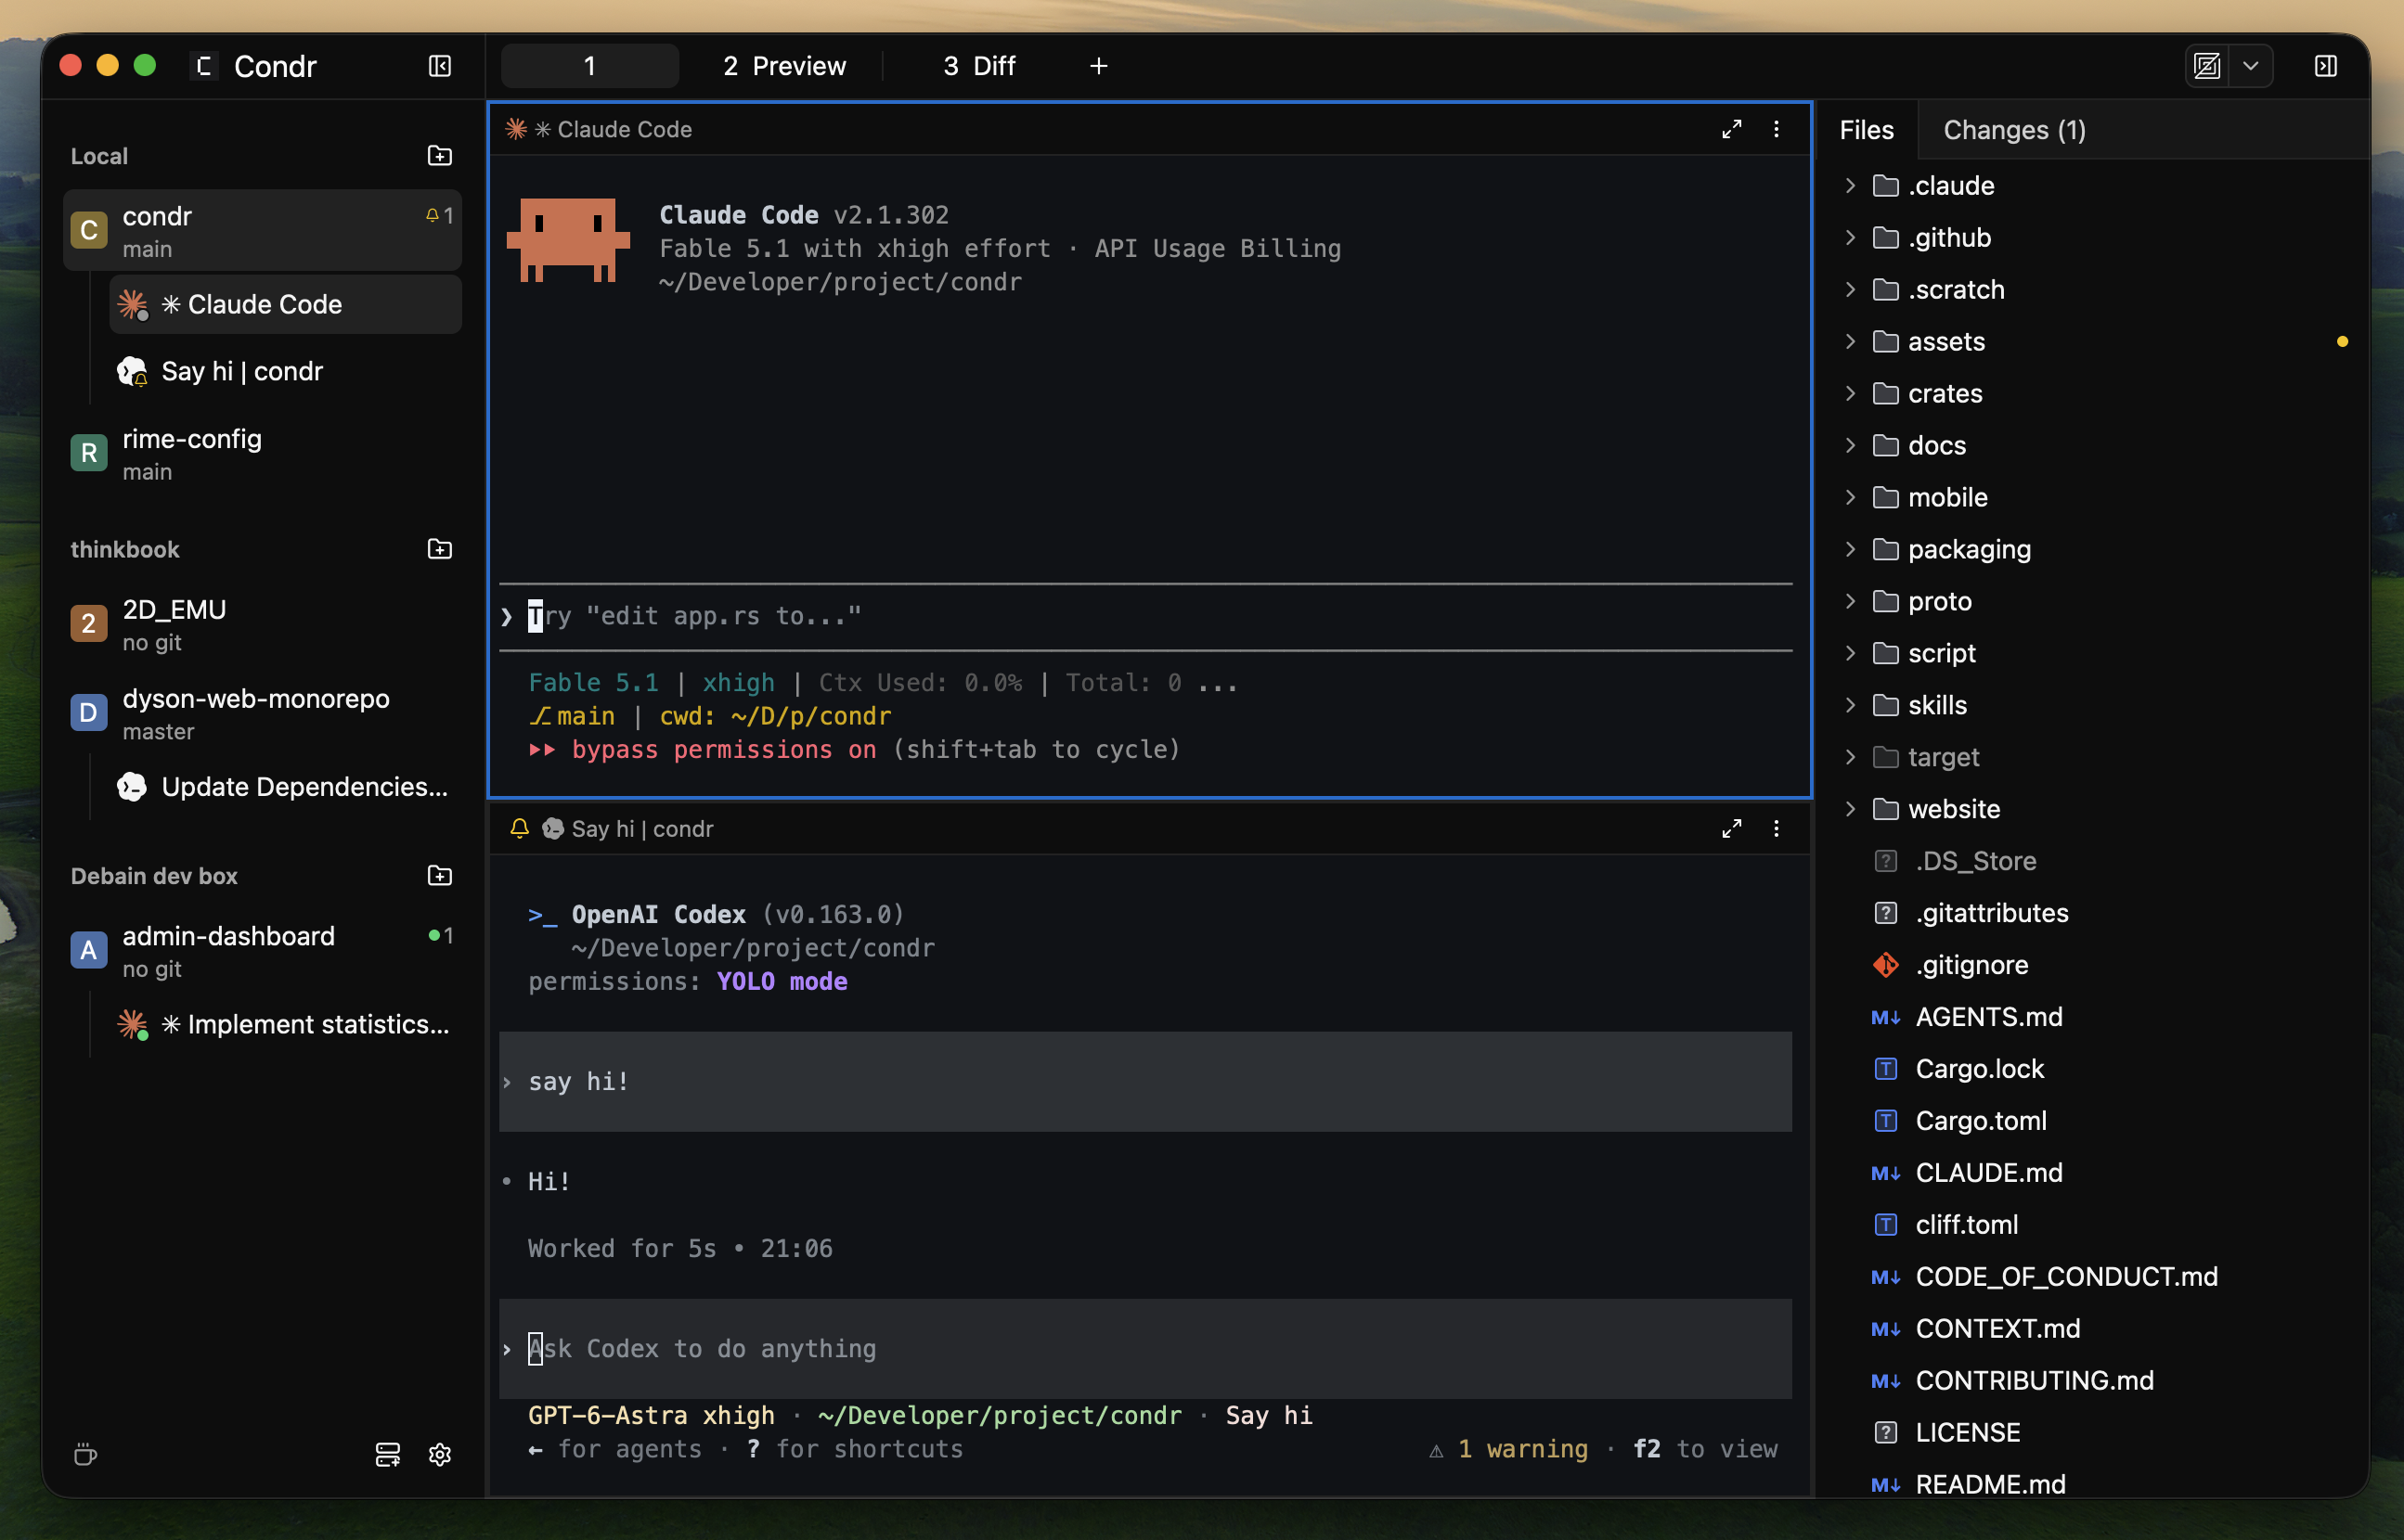
Task: Toggle the left sidebar panel icon
Action: coord(439,66)
